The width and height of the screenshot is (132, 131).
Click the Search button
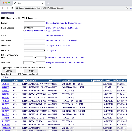(x=9, y=71)
